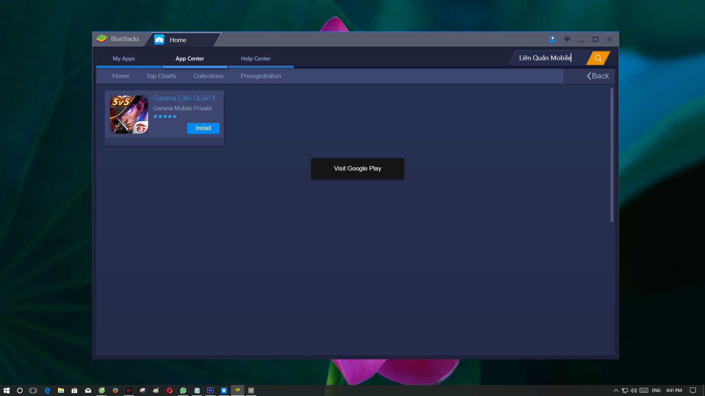Click the BlueStacks logo icon

102,39
